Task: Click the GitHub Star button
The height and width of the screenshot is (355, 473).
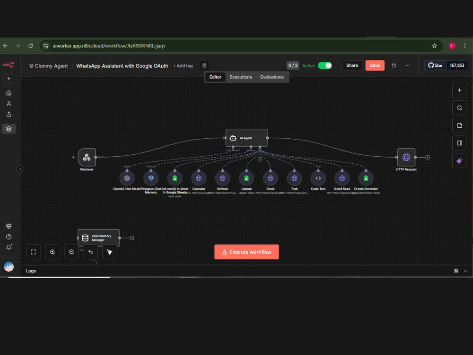Action: (435, 65)
